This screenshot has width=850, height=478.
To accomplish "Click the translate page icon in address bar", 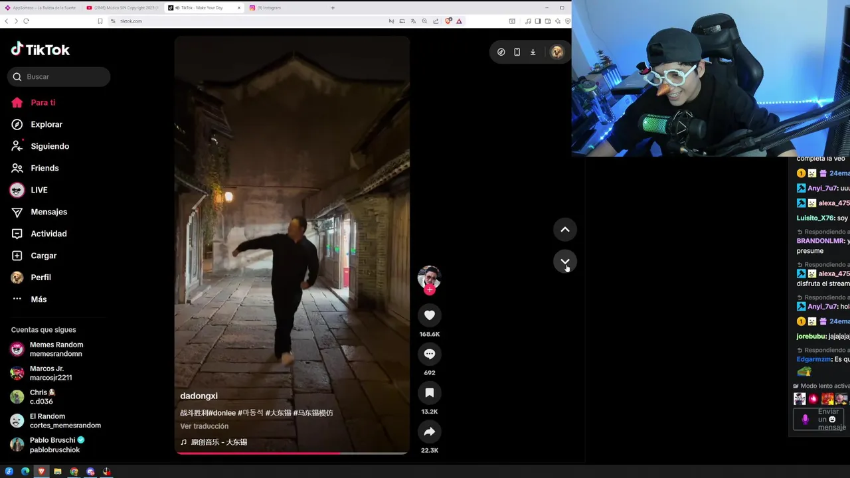I will pyautogui.click(x=413, y=21).
